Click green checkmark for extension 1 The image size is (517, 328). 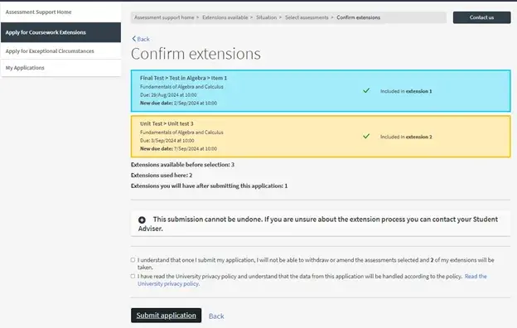tap(366, 90)
